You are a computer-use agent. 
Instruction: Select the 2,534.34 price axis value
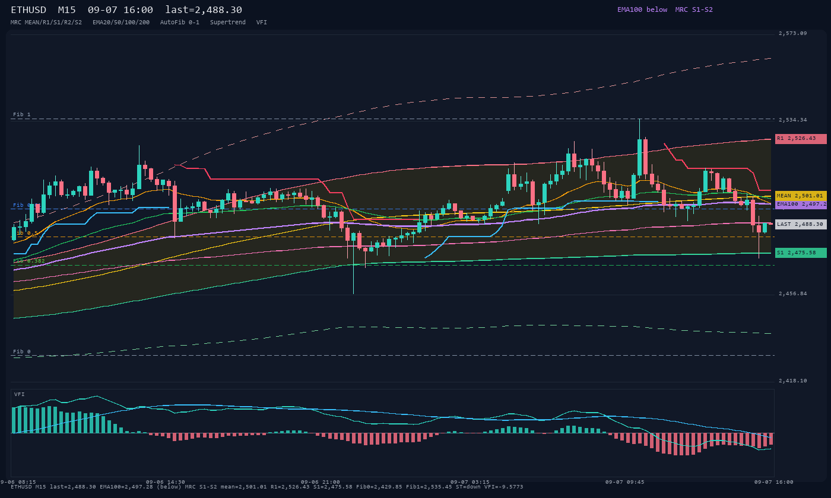coord(793,120)
